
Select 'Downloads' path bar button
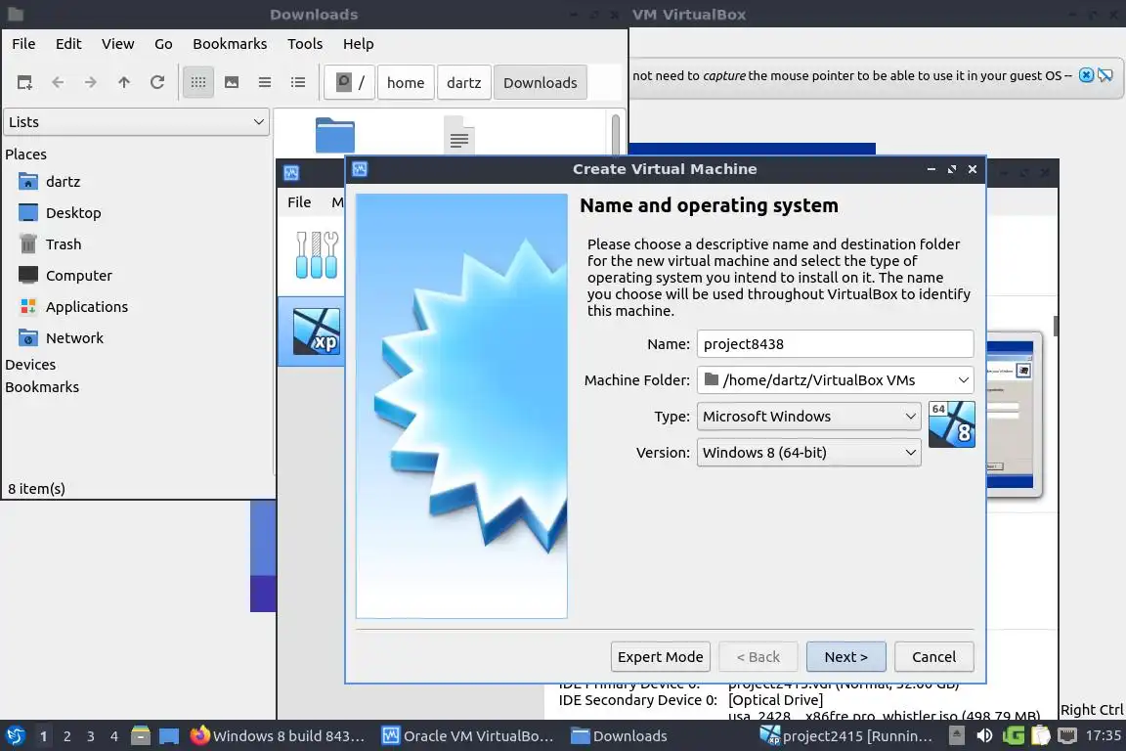tap(540, 83)
